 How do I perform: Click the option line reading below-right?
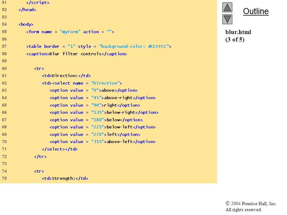(x=104, y=113)
